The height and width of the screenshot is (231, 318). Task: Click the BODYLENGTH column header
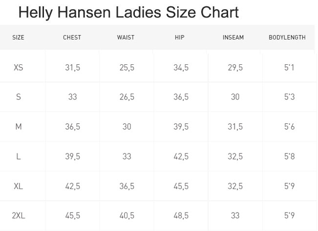[287, 38]
